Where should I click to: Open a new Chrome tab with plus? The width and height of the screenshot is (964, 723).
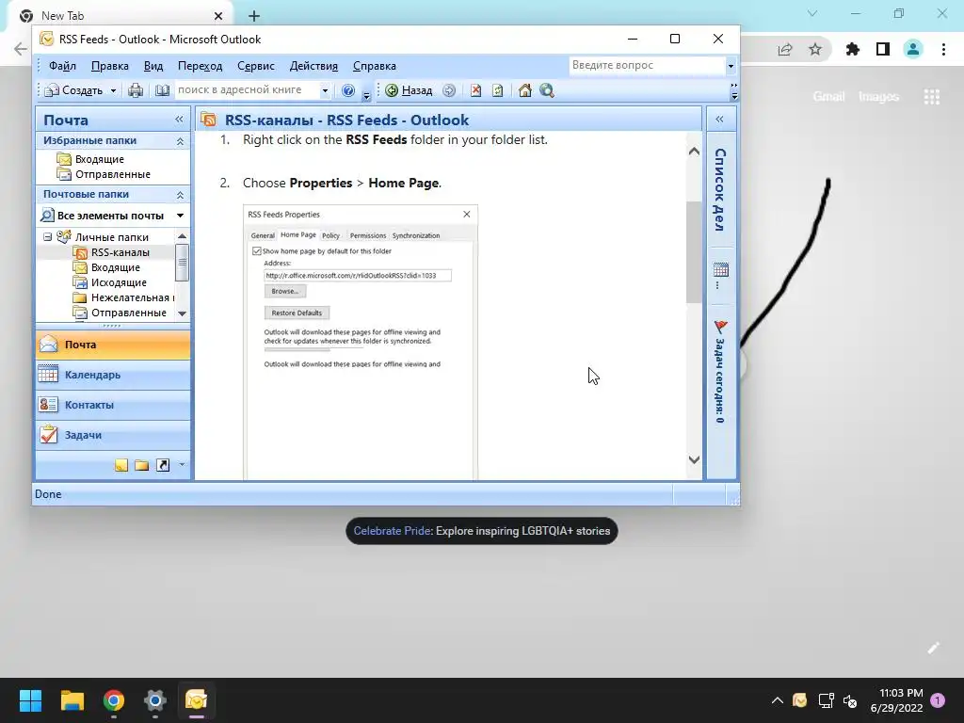click(x=254, y=16)
